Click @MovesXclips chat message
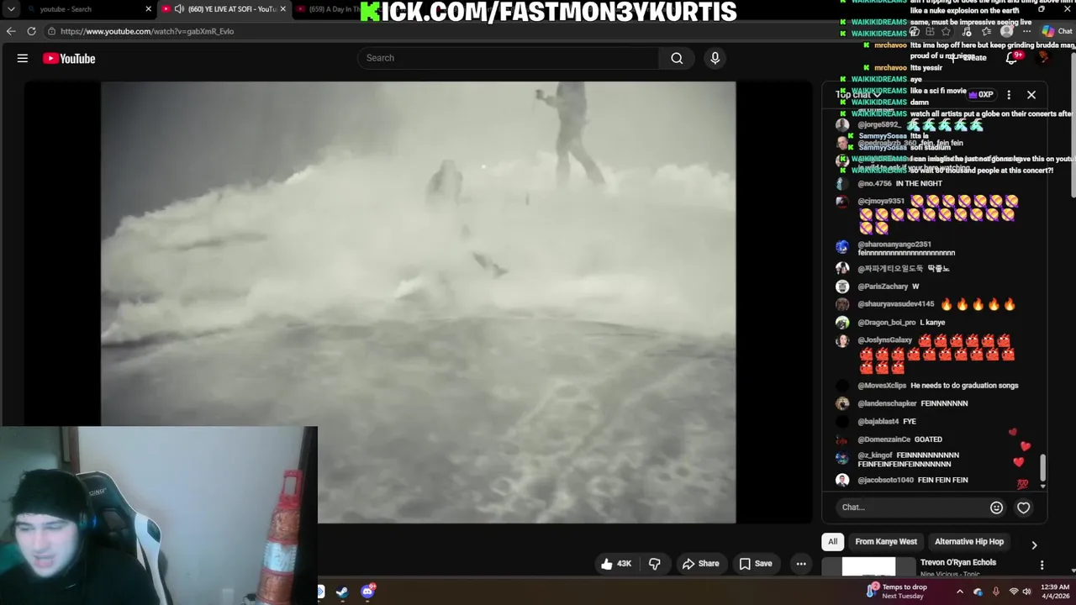The height and width of the screenshot is (605, 1076). point(927,386)
